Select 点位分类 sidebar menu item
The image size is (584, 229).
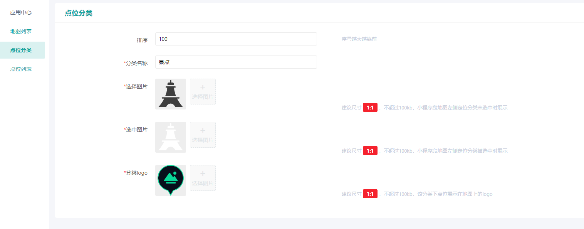click(x=22, y=50)
